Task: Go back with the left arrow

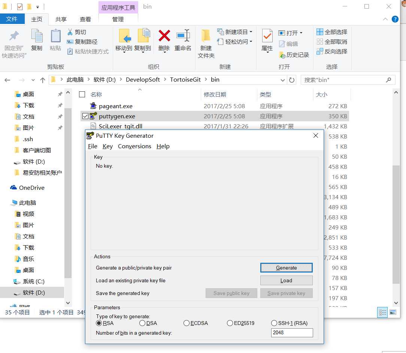Action: [x=7, y=80]
